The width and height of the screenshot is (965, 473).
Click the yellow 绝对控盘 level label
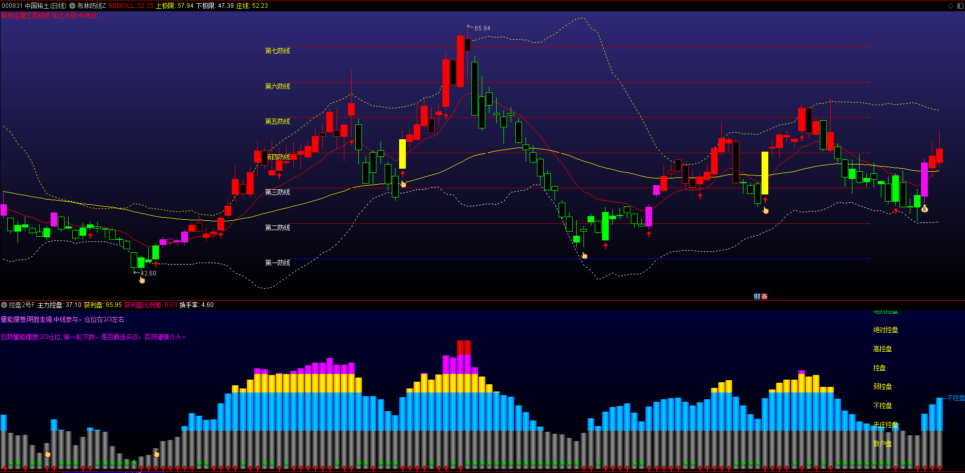tap(885, 330)
